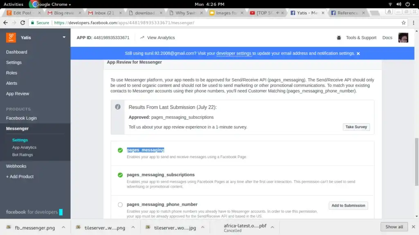Click the View Analytics chart icon
Image resolution: width=419 pixels, height=235 pixels.
pyautogui.click(x=142, y=38)
